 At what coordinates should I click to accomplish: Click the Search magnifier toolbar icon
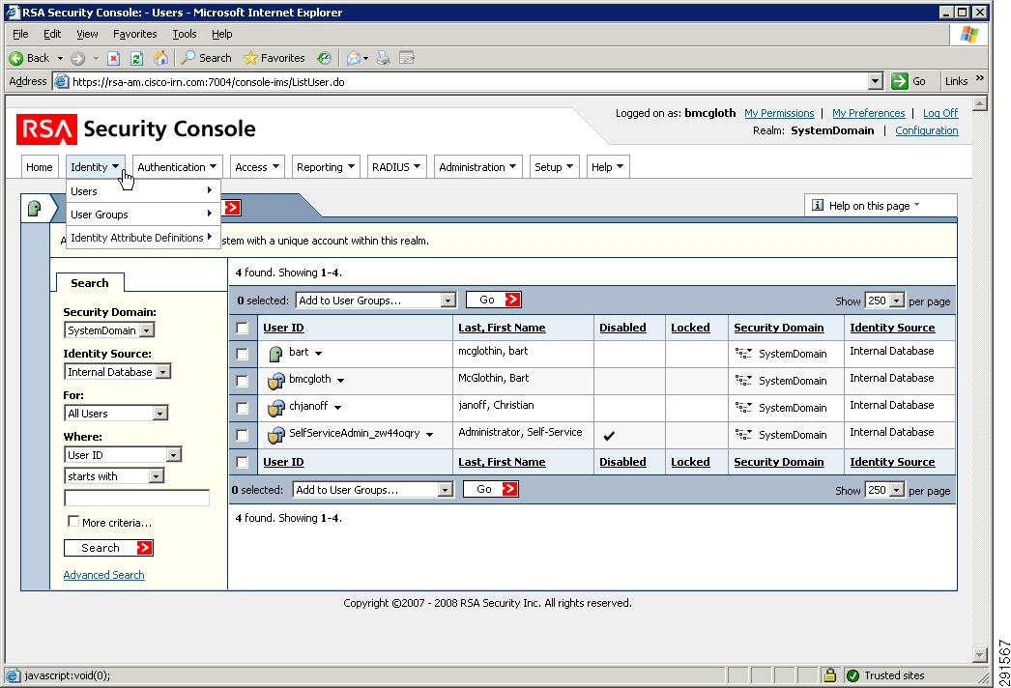pos(188,58)
